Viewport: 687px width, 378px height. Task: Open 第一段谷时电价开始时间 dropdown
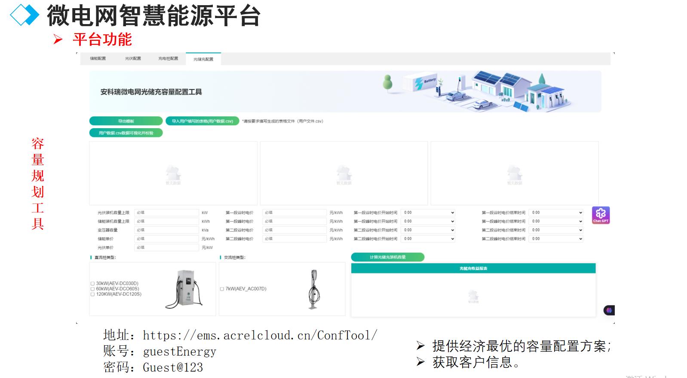[x=428, y=212]
